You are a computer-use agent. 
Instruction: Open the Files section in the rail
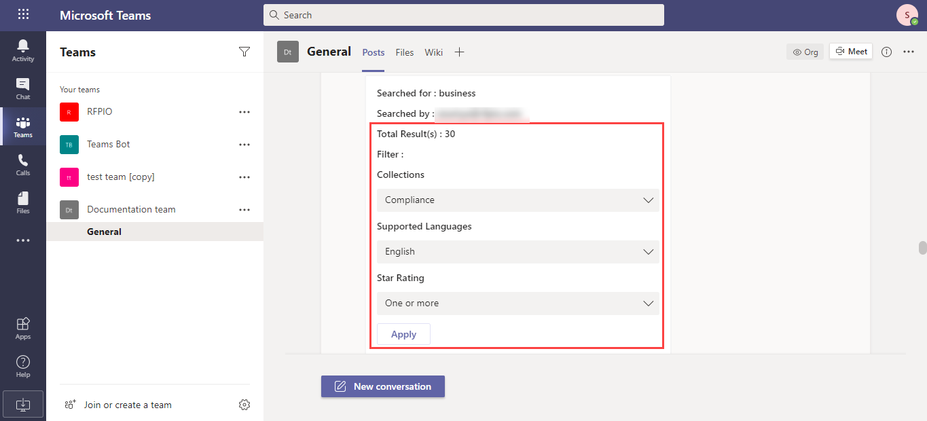pos(23,202)
